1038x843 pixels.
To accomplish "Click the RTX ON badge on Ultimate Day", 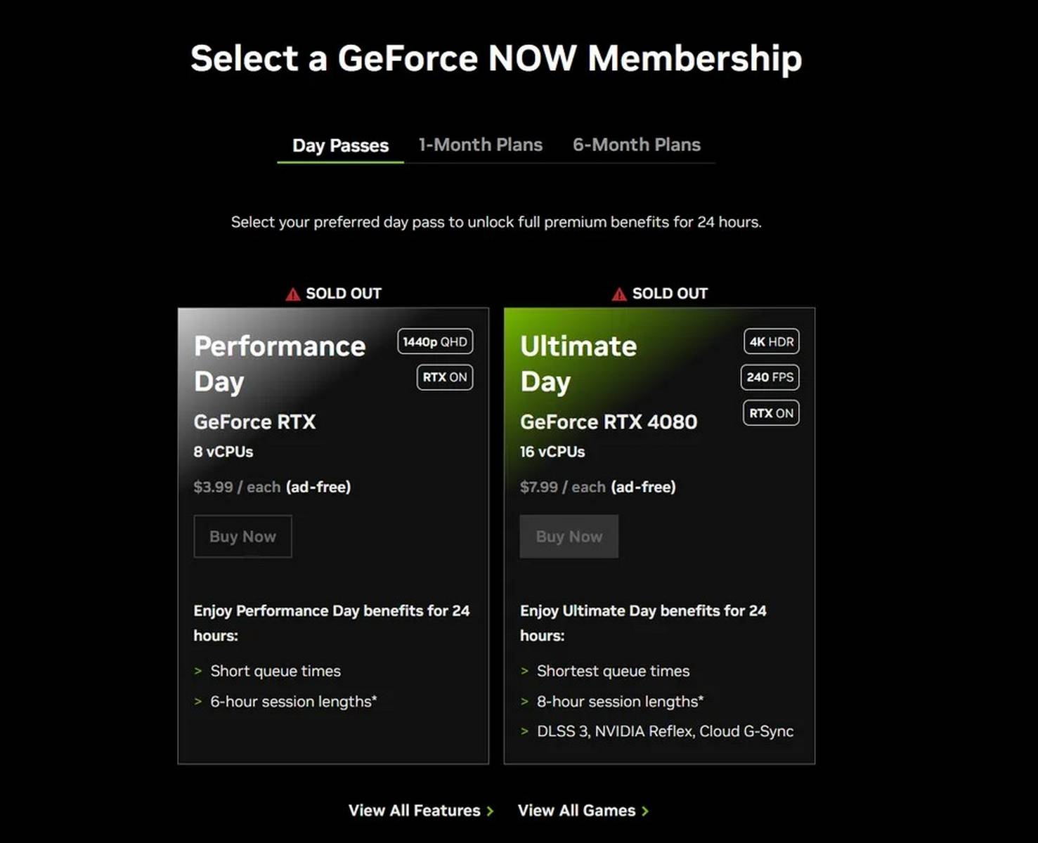I will 770,413.
